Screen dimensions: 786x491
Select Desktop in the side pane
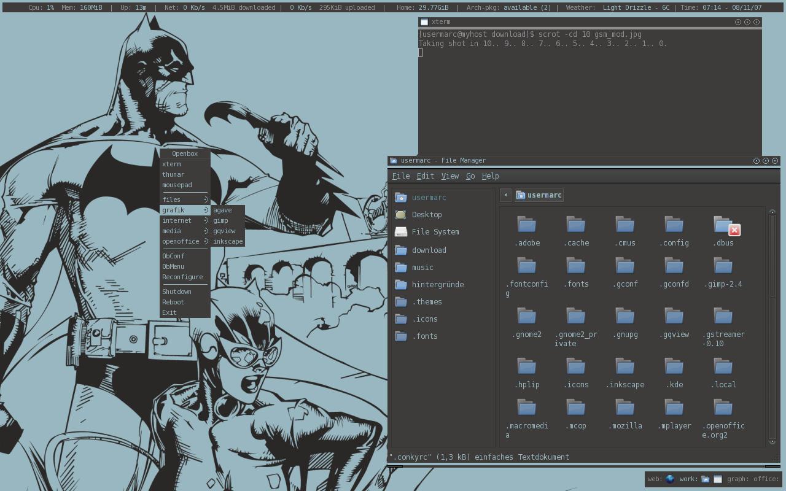click(443, 215)
